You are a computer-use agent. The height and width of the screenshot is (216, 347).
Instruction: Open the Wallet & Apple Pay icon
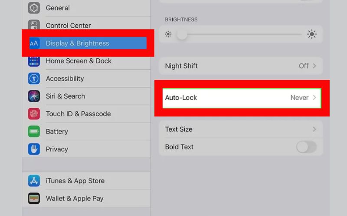(34, 198)
